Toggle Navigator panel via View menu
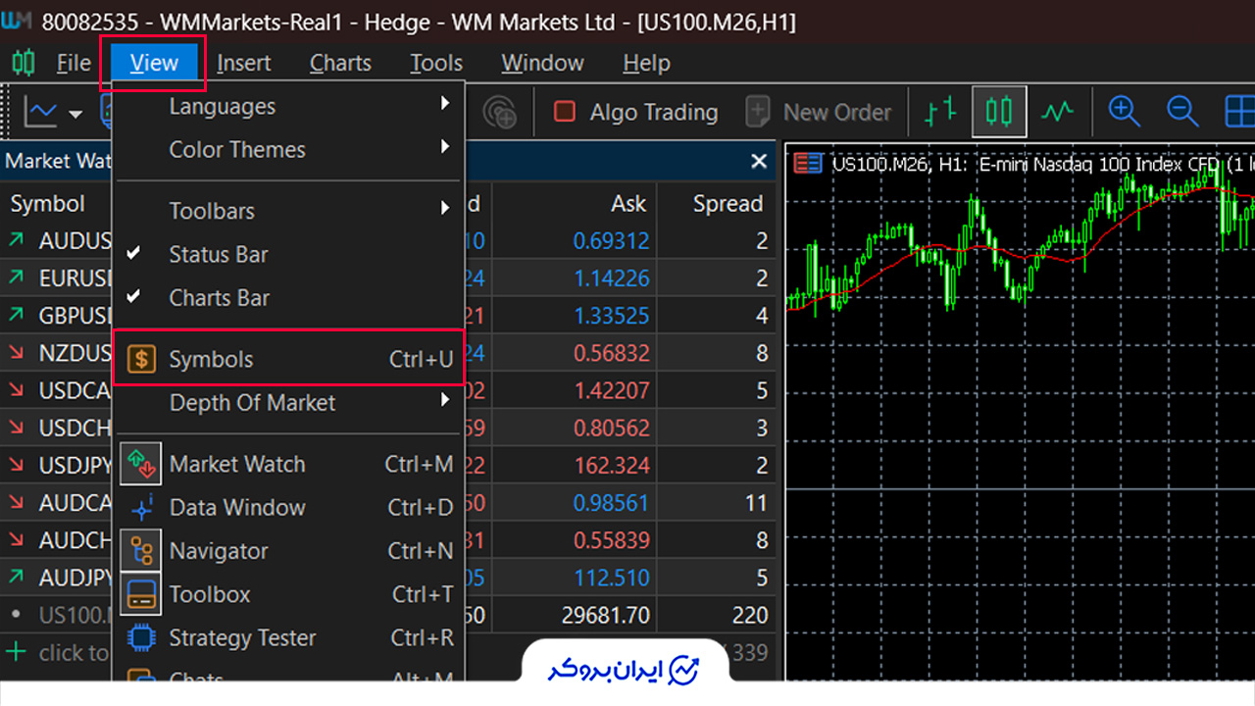This screenshot has width=1255, height=706. tap(288, 551)
